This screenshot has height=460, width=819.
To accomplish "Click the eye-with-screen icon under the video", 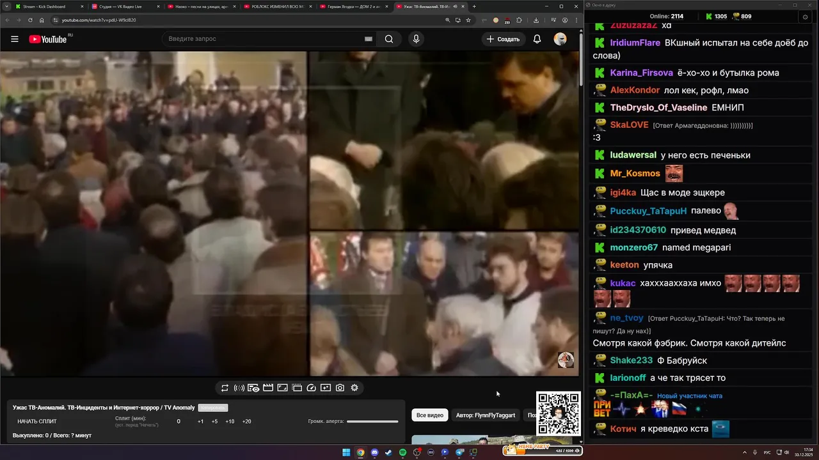I will coord(253,388).
